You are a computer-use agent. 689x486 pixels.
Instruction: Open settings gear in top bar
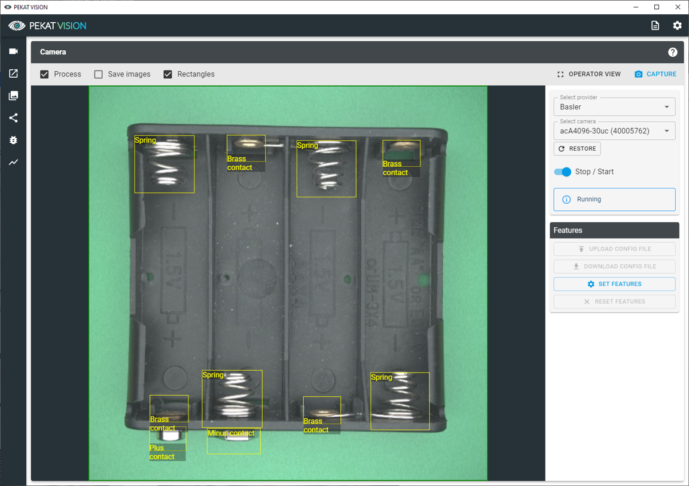677,26
